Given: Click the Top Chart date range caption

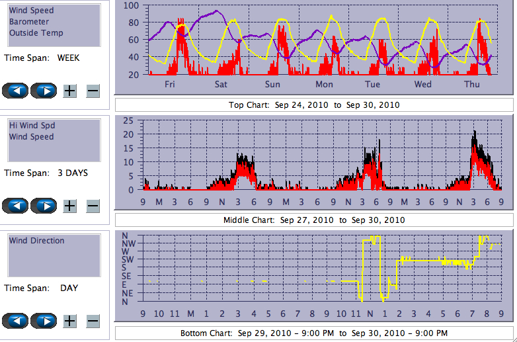Looking at the screenshot, I should [x=314, y=105].
